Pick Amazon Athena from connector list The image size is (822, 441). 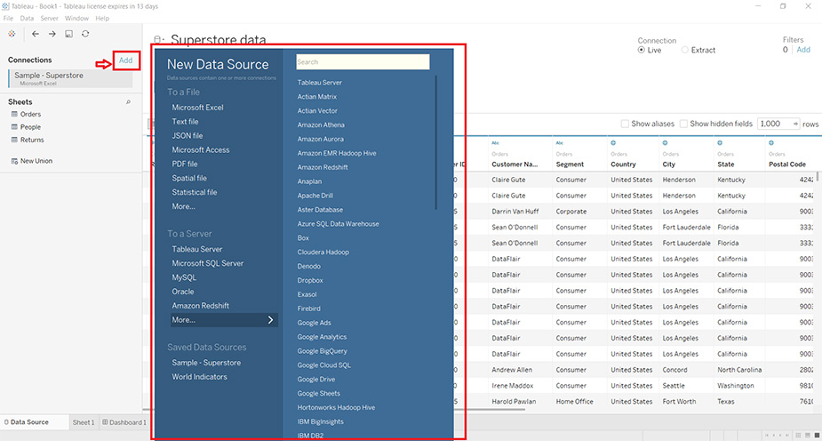(321, 125)
